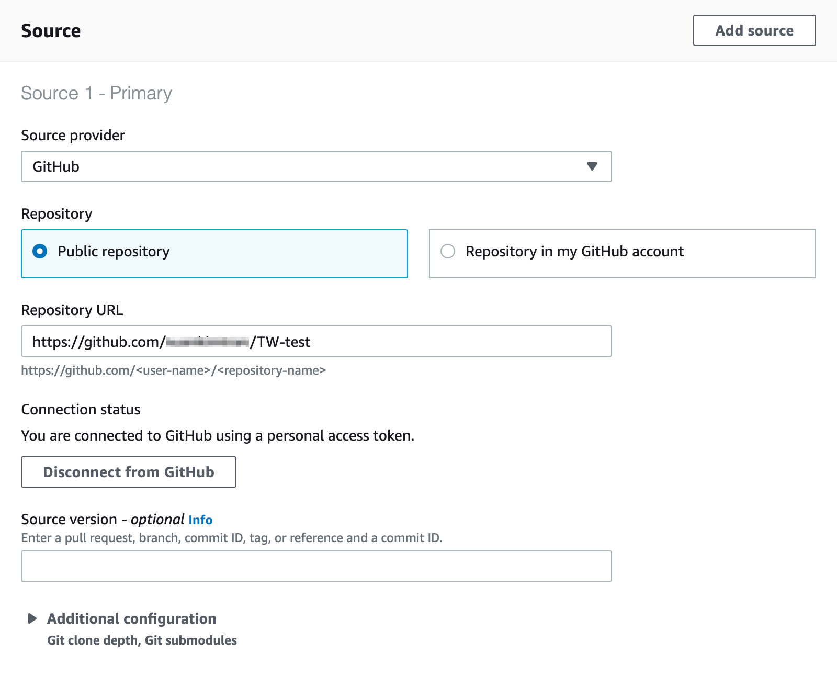This screenshot has height=676, width=837.
Task: Click the personal access token connection message
Action: pos(218,436)
